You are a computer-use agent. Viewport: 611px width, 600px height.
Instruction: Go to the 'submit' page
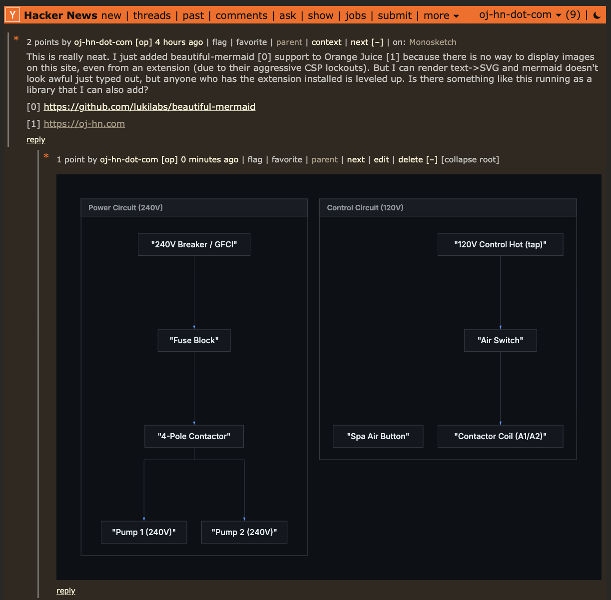[x=395, y=15]
